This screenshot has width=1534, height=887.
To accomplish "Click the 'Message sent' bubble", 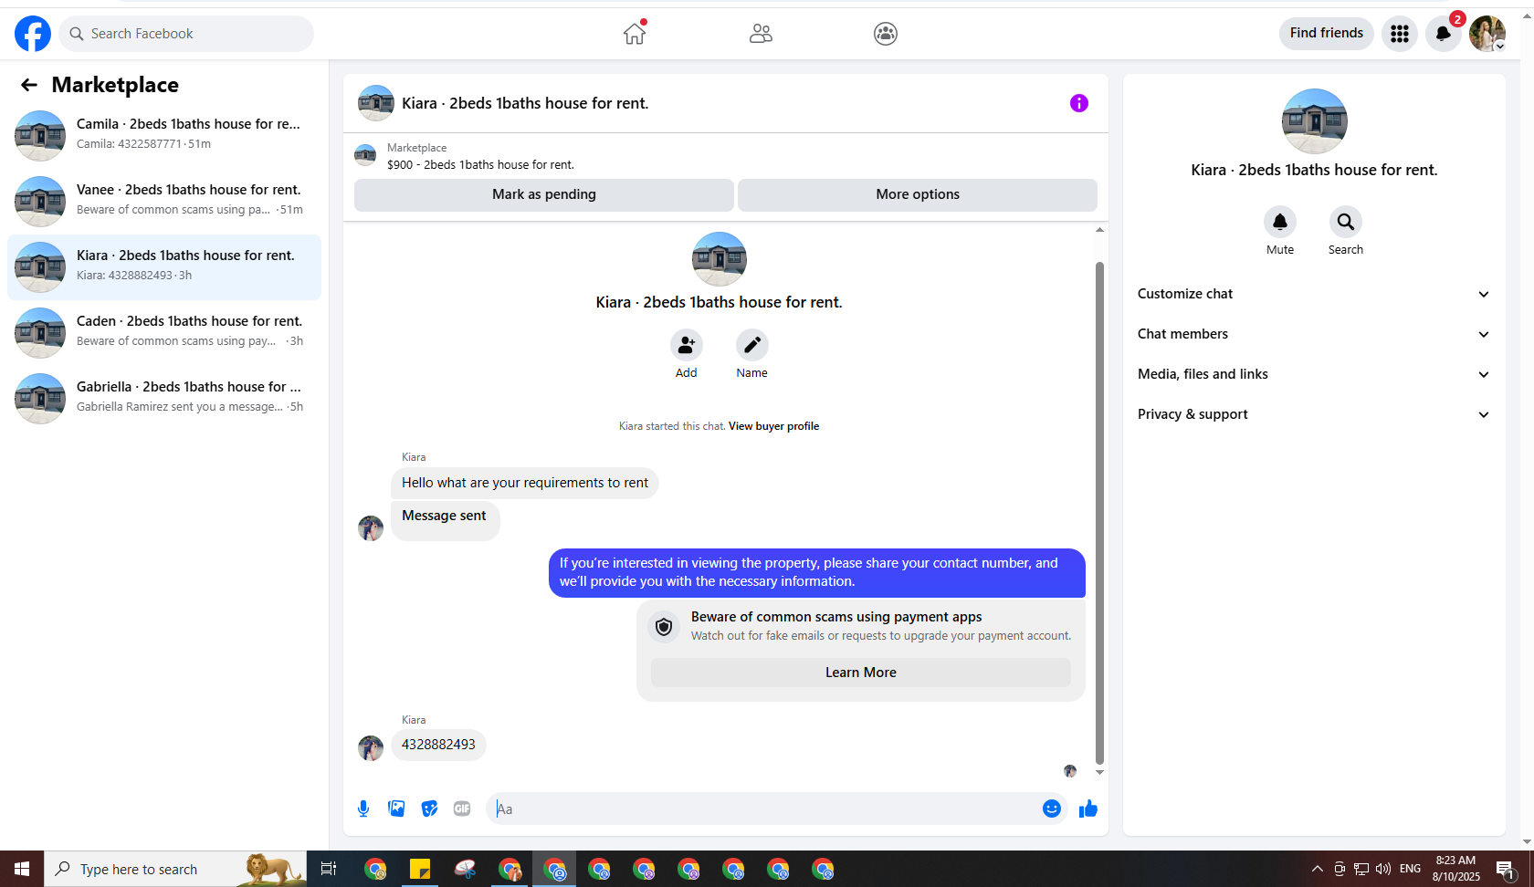I will 445,520.
